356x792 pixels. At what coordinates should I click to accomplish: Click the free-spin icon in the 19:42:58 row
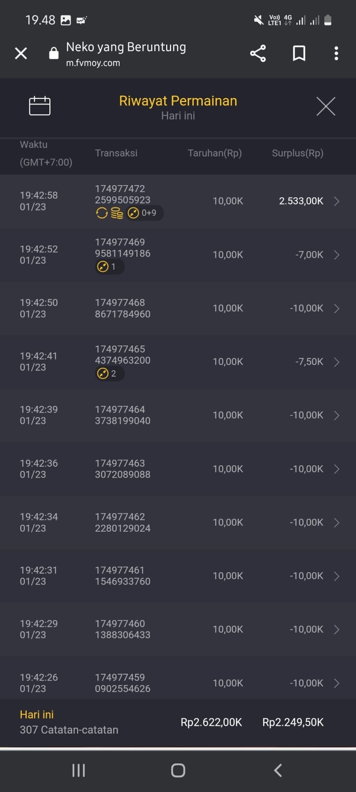tap(102, 213)
